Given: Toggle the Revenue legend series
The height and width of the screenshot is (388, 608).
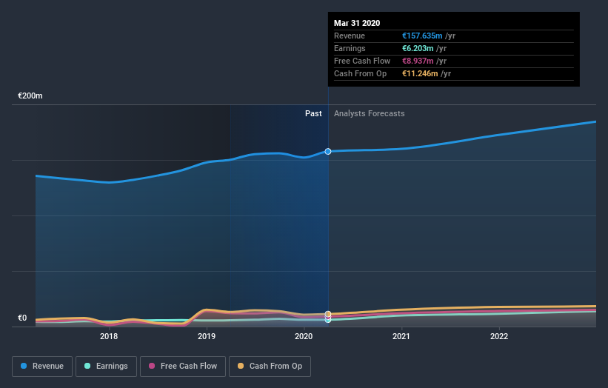Looking at the screenshot, I should 42,367.
